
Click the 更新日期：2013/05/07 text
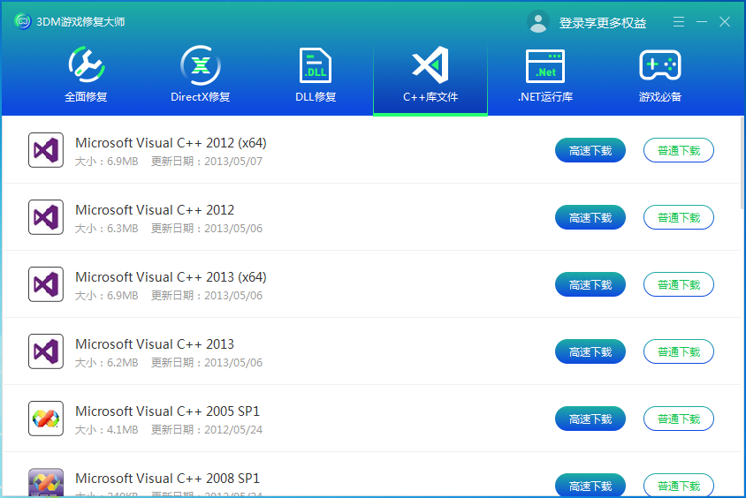[207, 162]
